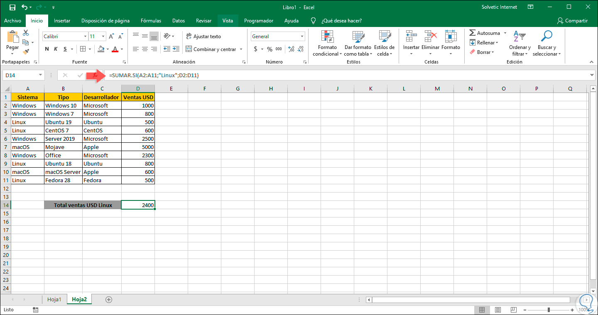The width and height of the screenshot is (598, 315).
Task: Click the Insertar cells icon
Action: pos(411,39)
